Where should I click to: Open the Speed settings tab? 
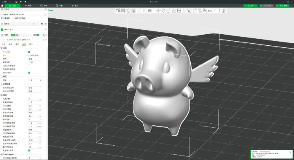[x=17, y=44]
